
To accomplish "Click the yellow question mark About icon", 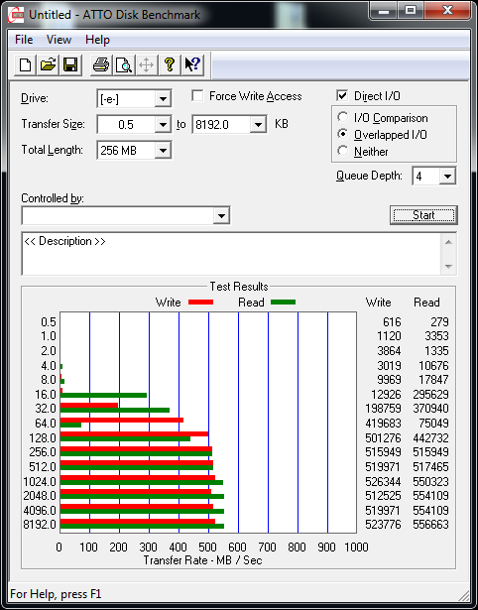I will click(170, 64).
